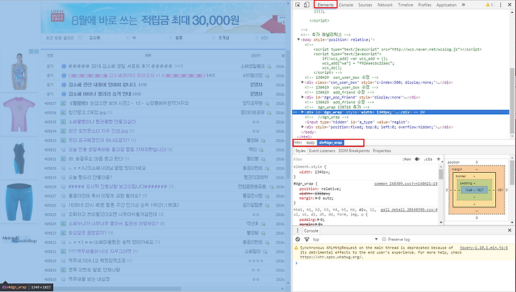
Task: Collapse the body element node
Action: tap(298, 39)
